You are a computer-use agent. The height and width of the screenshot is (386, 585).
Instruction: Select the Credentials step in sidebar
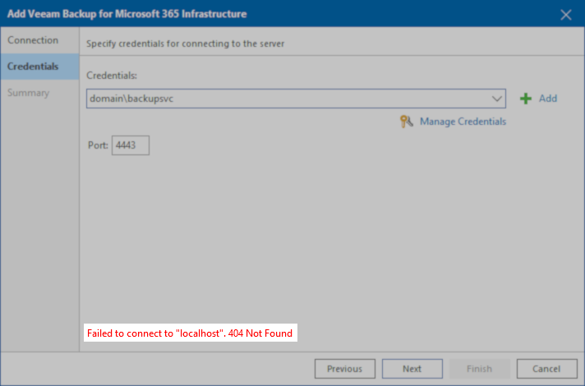coord(39,67)
